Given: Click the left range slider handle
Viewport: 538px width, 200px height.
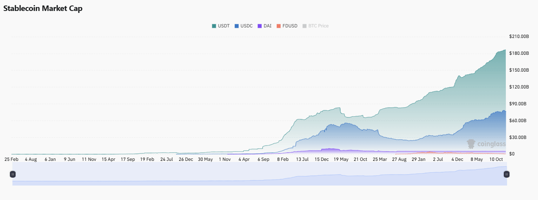Looking at the screenshot, I should [x=13, y=174].
